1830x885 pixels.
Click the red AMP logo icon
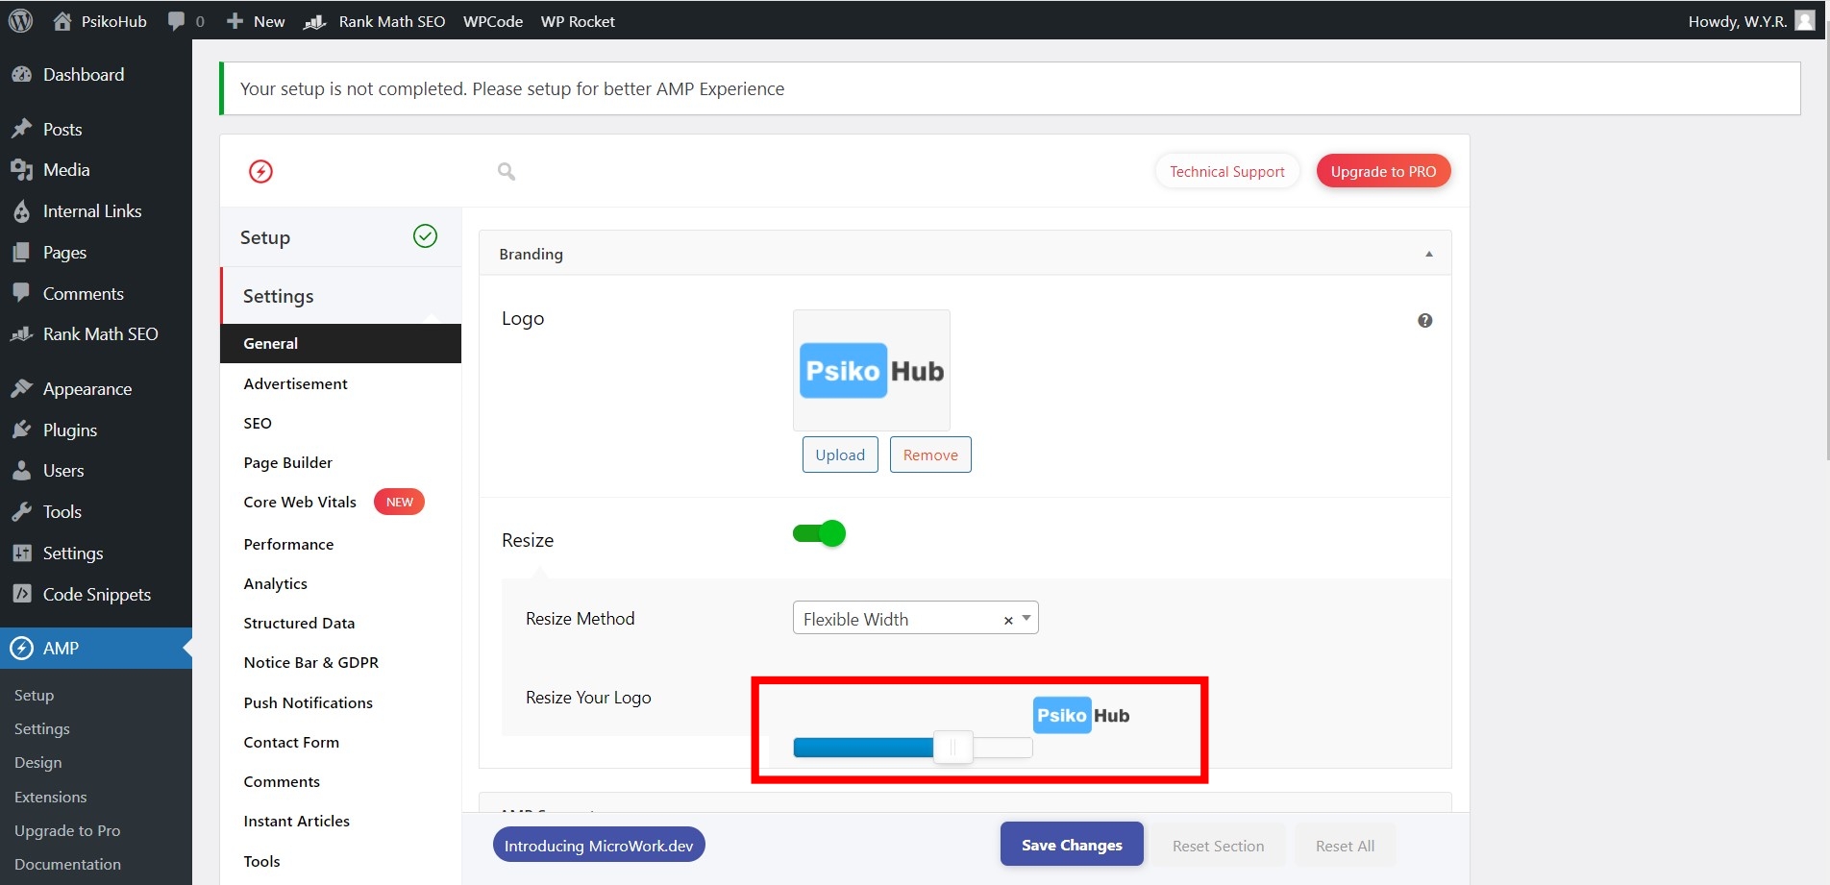(260, 171)
